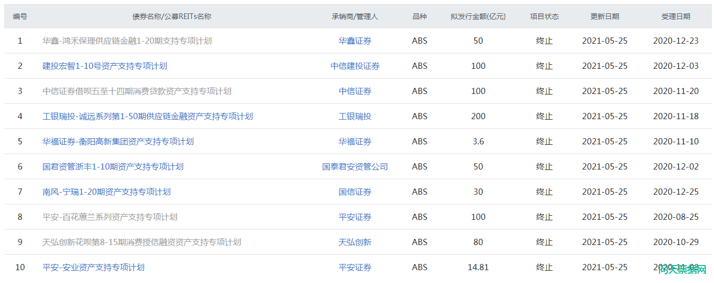
Task: Click underwriter 中信建投证券
Action: pos(355,66)
